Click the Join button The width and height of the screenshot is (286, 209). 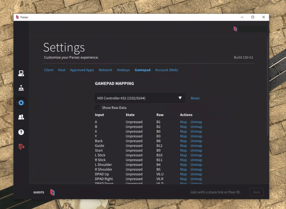[x=256, y=192]
